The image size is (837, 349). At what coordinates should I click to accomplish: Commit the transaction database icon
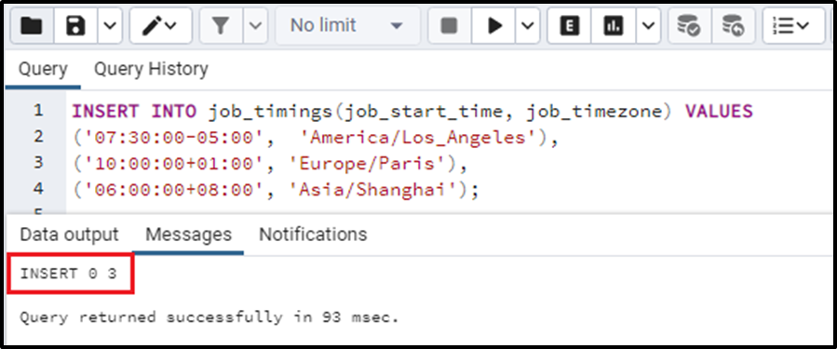click(x=689, y=25)
